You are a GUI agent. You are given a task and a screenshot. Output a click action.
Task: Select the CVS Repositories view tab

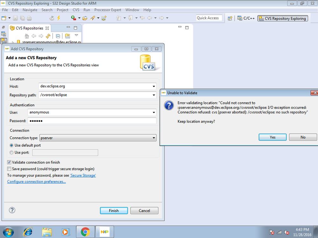click(30, 28)
